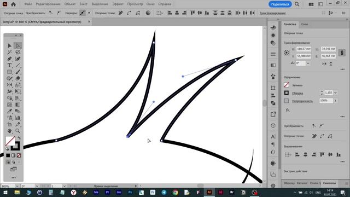Screen dimensions: 350x197
Task: Open the Непрозрачность opacity link
Action: click(302, 101)
